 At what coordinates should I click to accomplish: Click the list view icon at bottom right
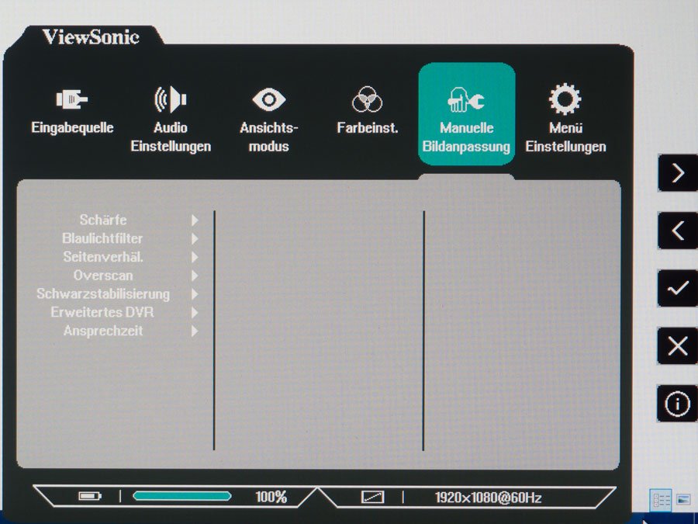pos(661,499)
